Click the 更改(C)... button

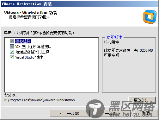point(142,100)
